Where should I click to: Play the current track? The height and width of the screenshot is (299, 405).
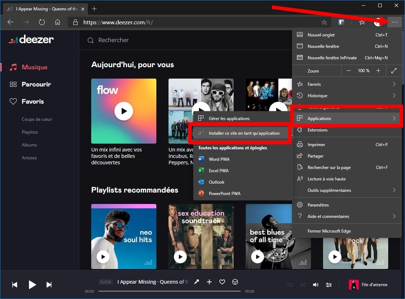[x=32, y=285]
